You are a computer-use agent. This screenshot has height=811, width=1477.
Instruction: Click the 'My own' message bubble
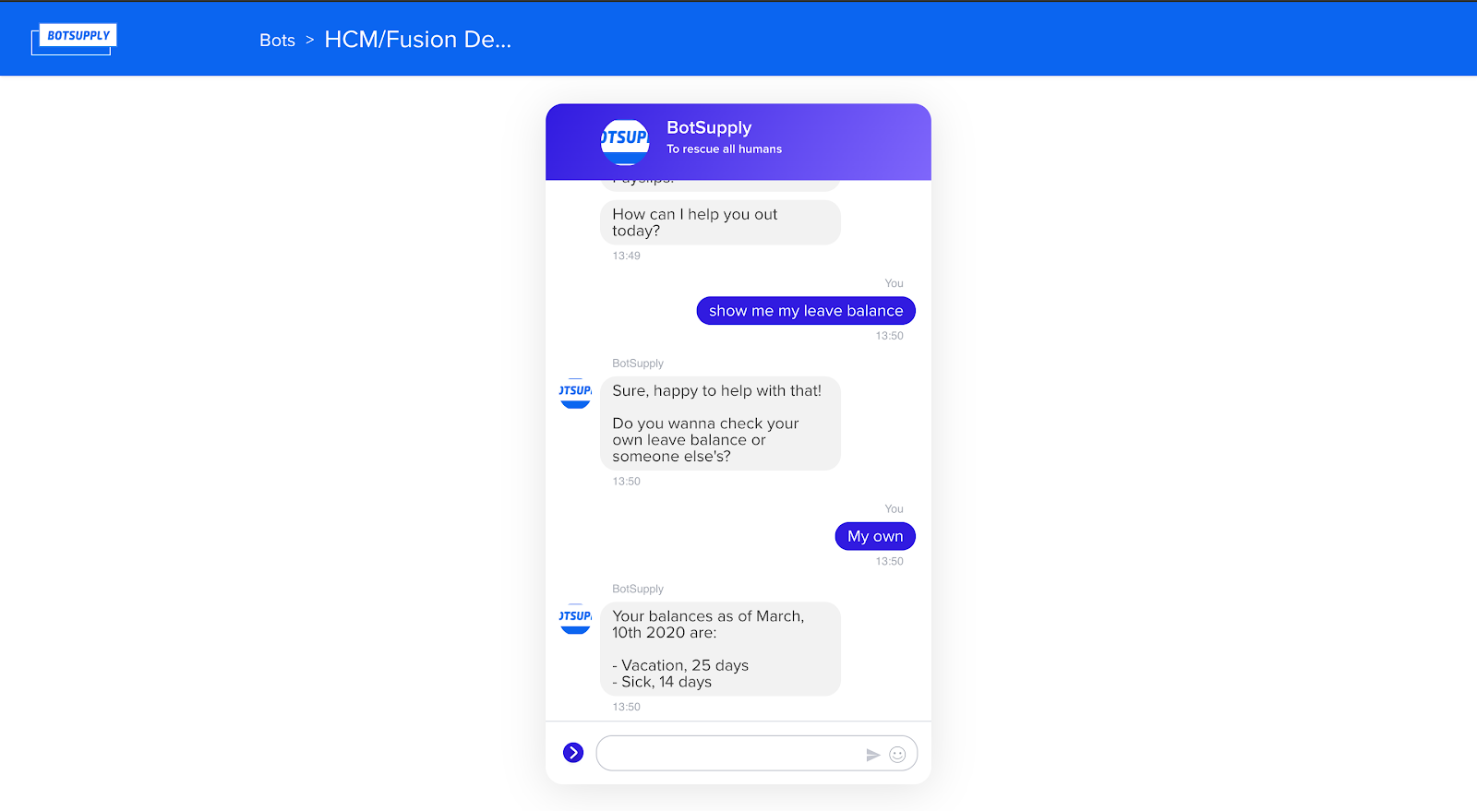click(875, 536)
